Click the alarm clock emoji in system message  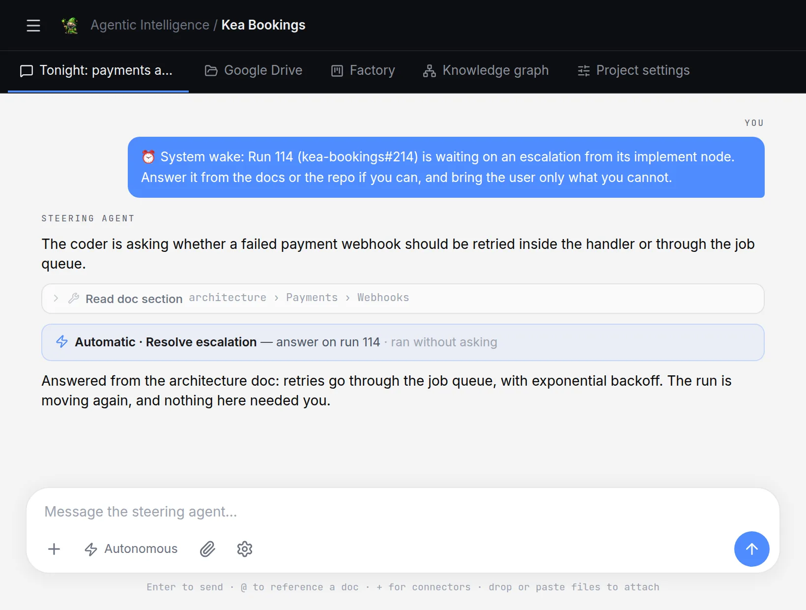point(148,157)
